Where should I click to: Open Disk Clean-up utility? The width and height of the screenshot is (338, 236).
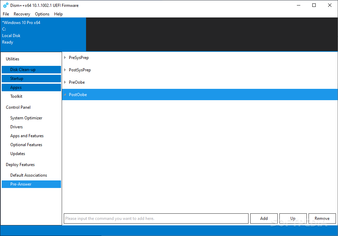pyautogui.click(x=31, y=70)
